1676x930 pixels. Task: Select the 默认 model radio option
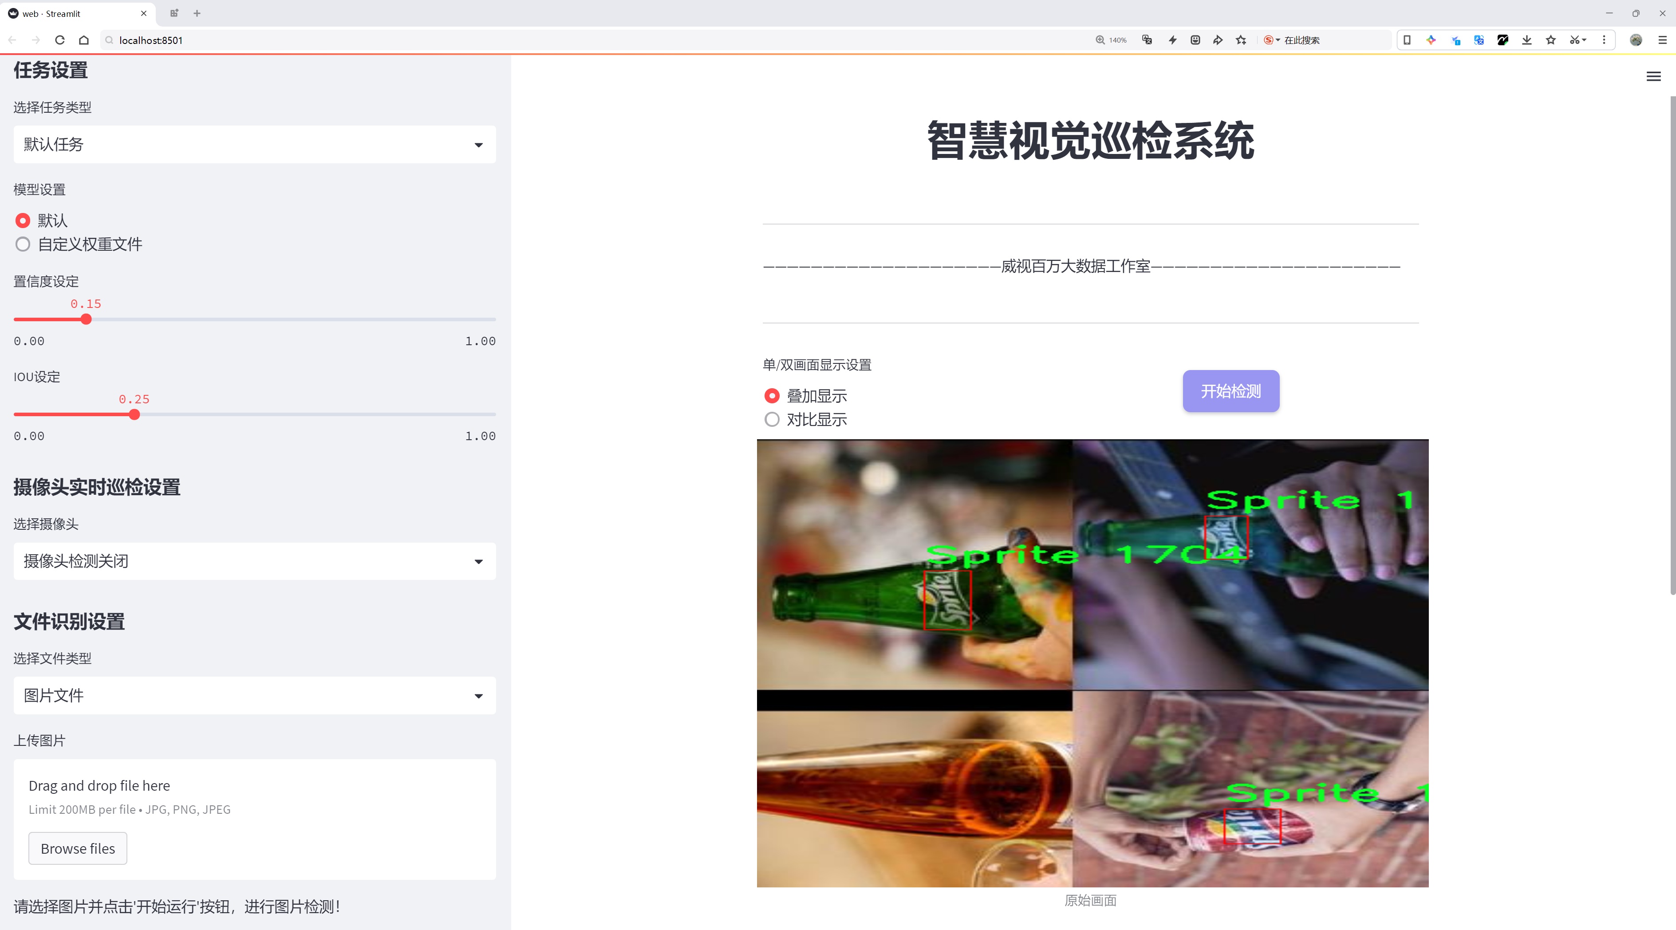pos(42,221)
